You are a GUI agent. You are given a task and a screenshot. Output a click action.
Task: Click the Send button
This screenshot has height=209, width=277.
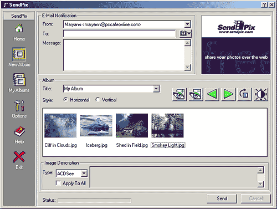click(222, 198)
